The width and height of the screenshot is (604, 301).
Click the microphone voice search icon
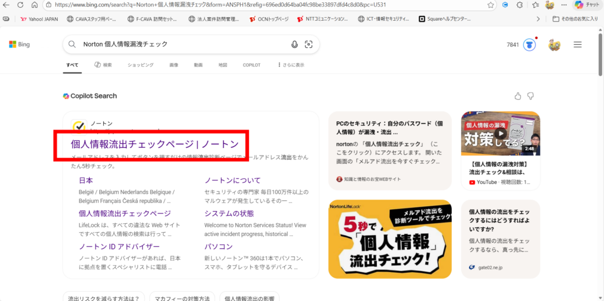click(x=294, y=44)
